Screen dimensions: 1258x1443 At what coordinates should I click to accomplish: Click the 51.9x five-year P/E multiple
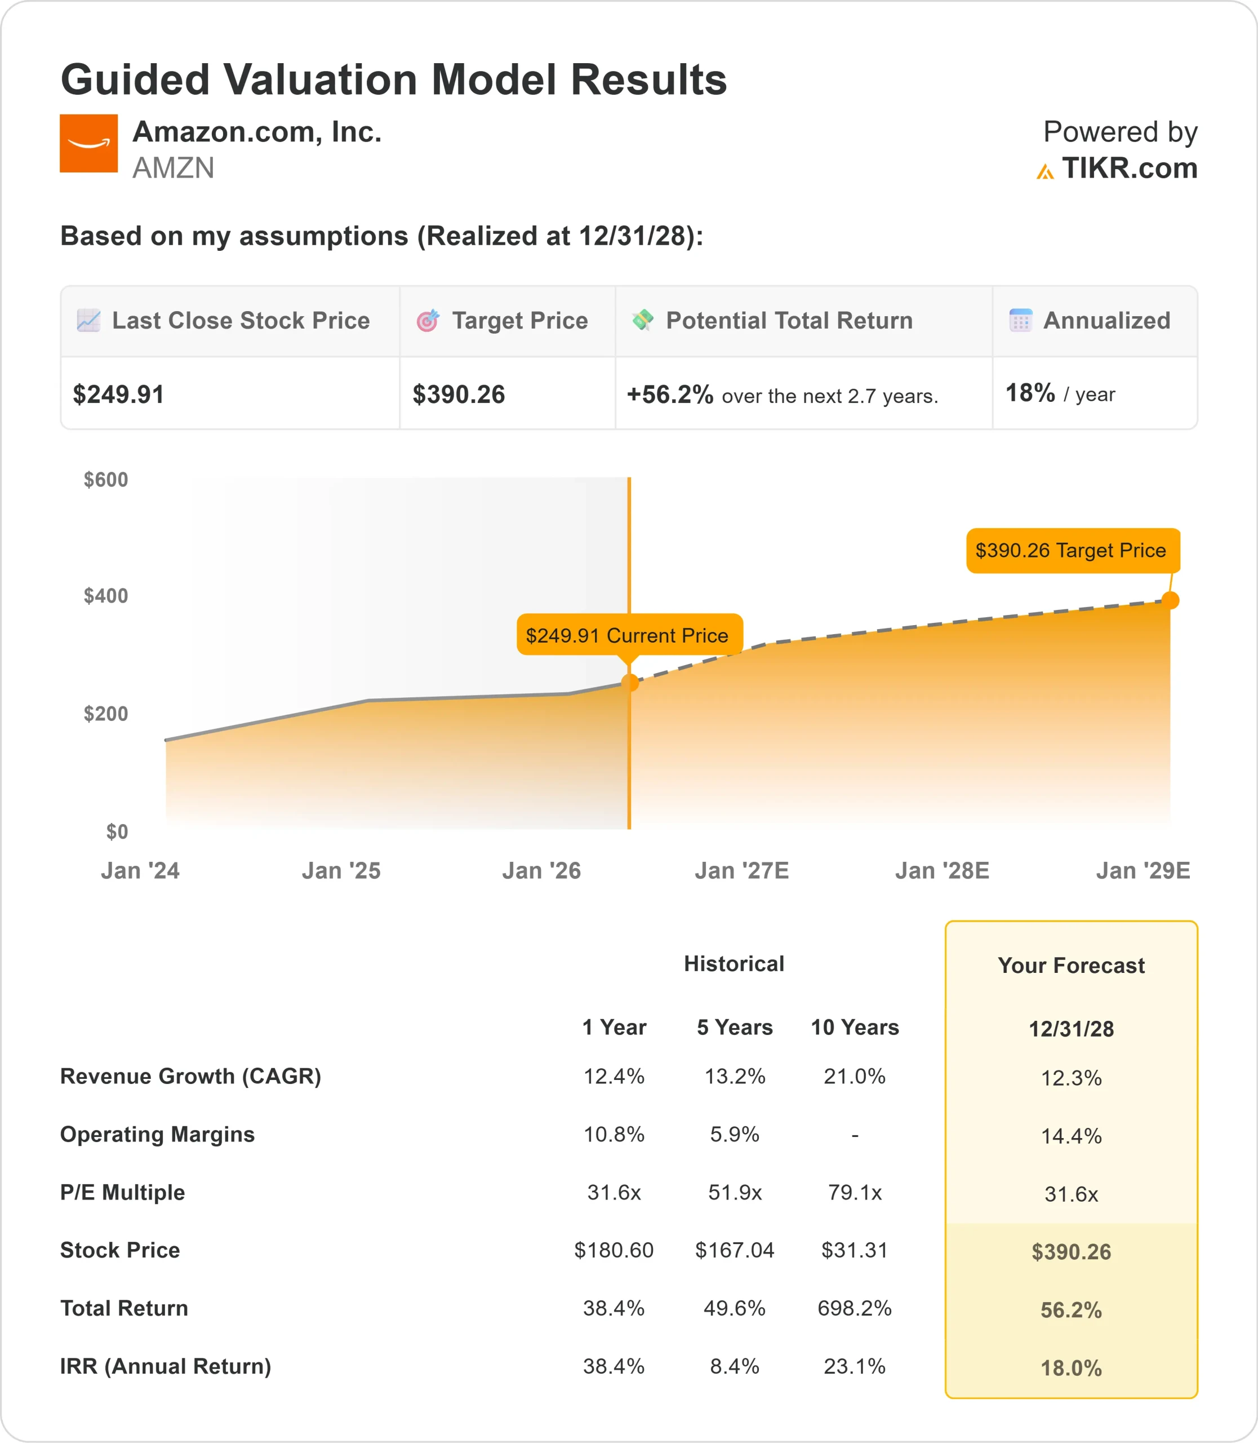click(x=735, y=1192)
